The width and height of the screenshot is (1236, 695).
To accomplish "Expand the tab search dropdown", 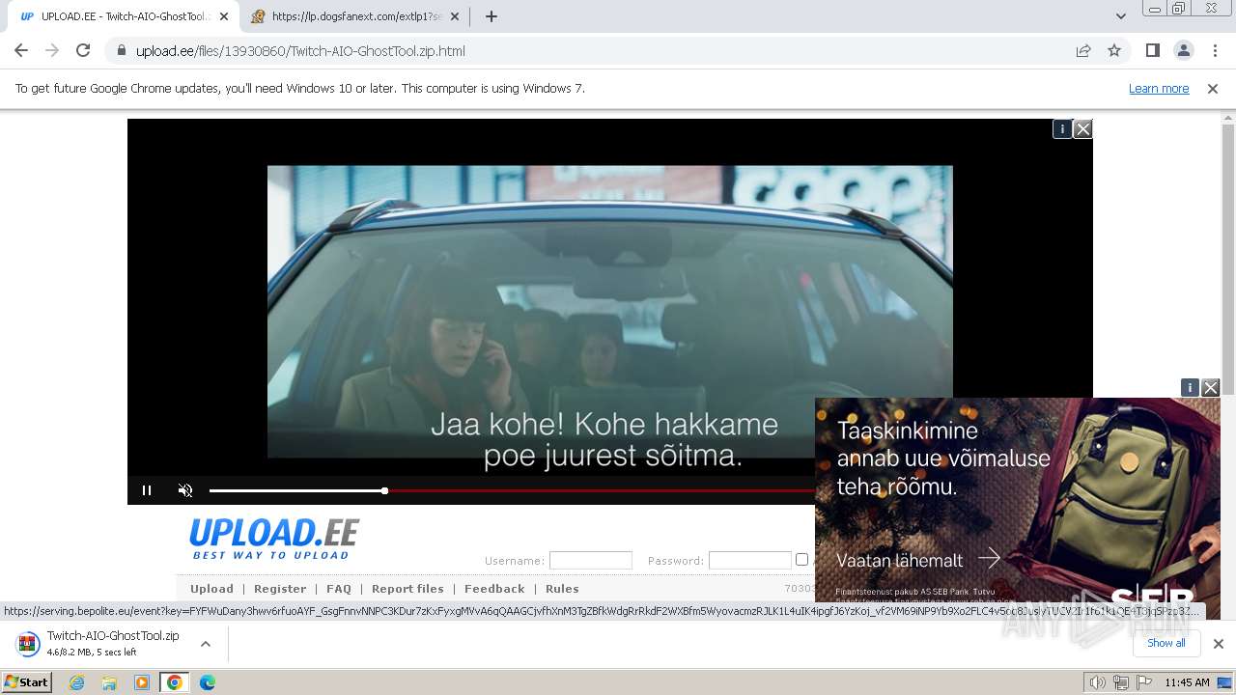I will (1120, 16).
